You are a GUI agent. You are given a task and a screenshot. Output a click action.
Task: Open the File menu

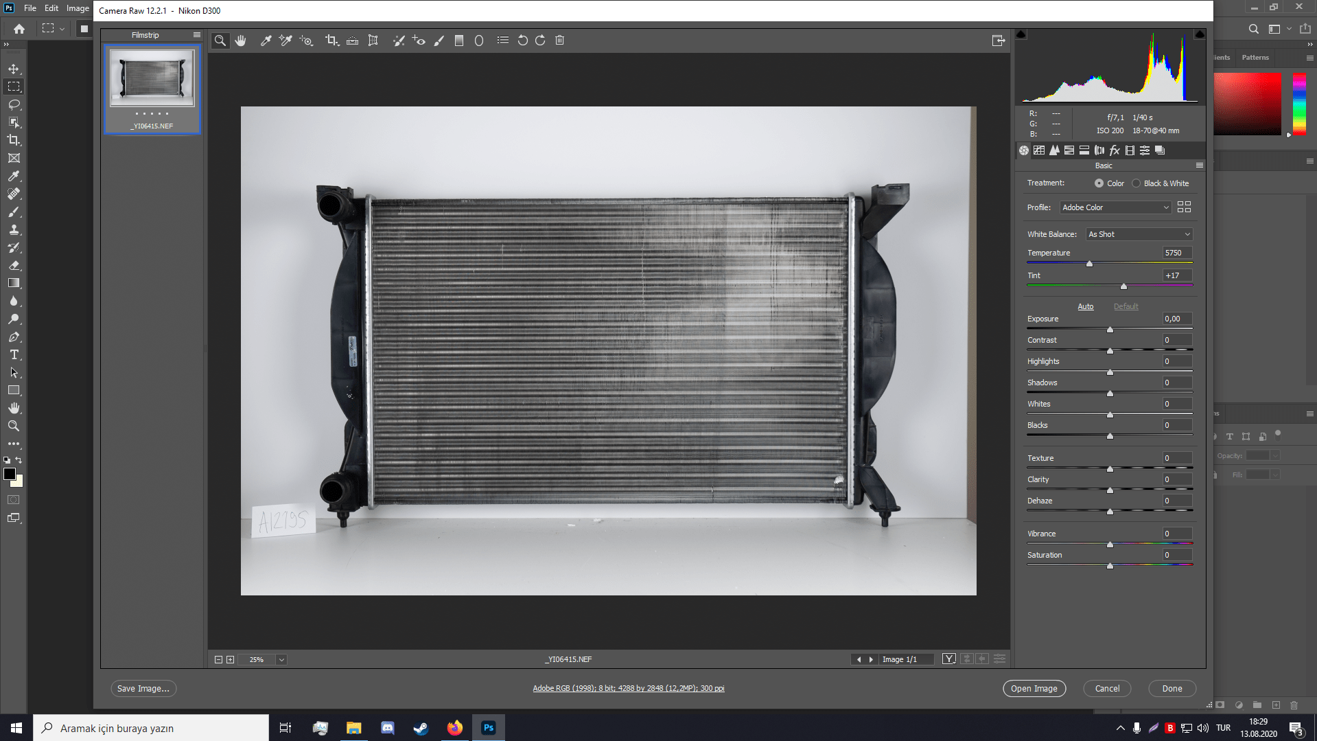click(x=30, y=8)
